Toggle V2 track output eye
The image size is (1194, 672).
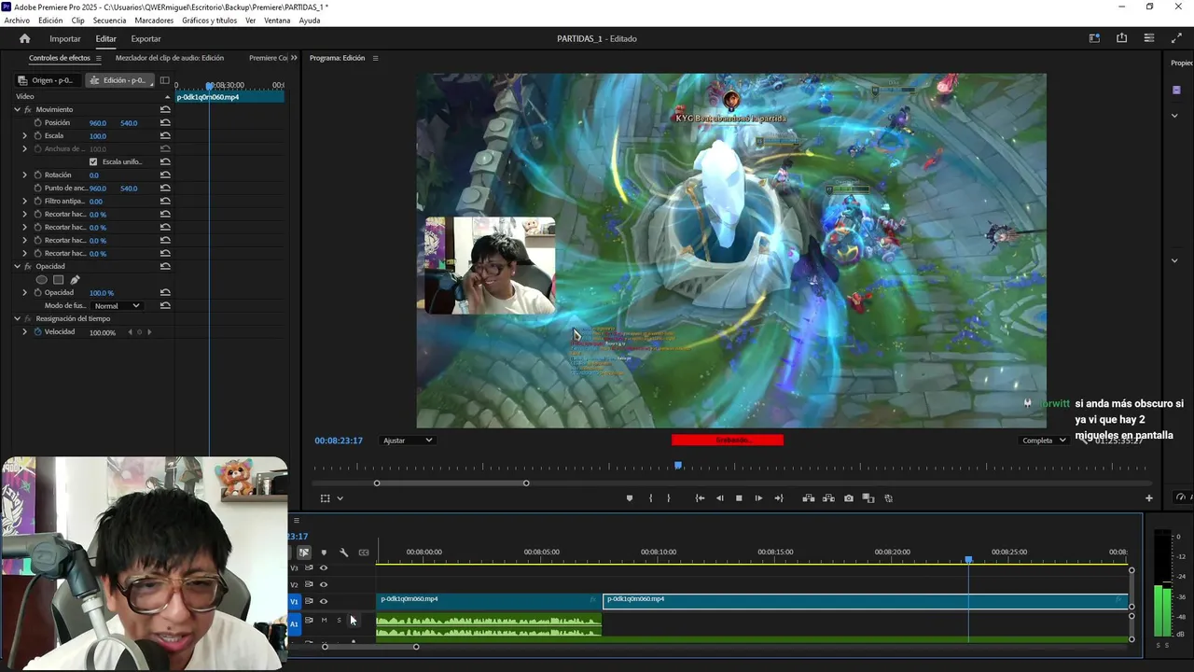pos(324,584)
